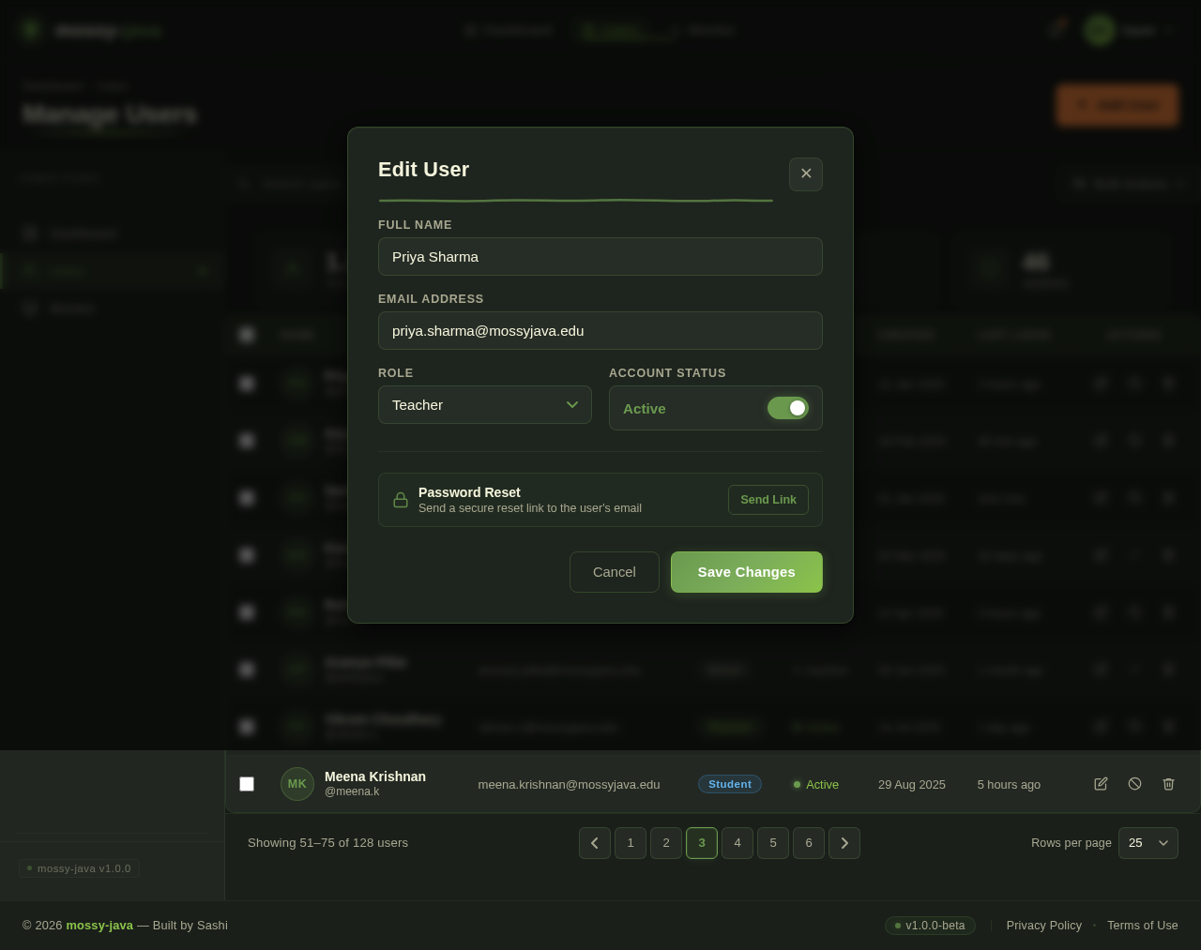Image resolution: width=1201 pixels, height=950 pixels.
Task: Close the Edit User dialog
Action: coord(805,174)
